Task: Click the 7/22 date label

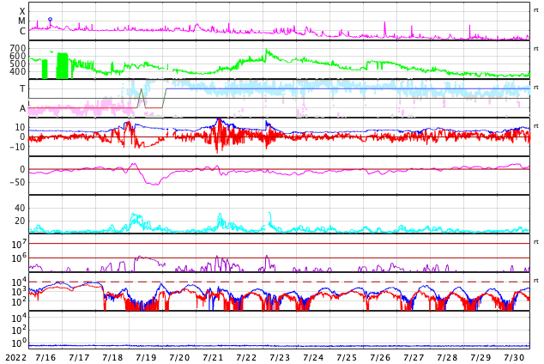Action: click(246, 357)
